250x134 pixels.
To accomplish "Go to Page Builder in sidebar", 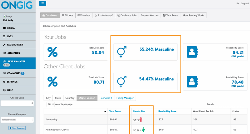I will coord(15,45).
